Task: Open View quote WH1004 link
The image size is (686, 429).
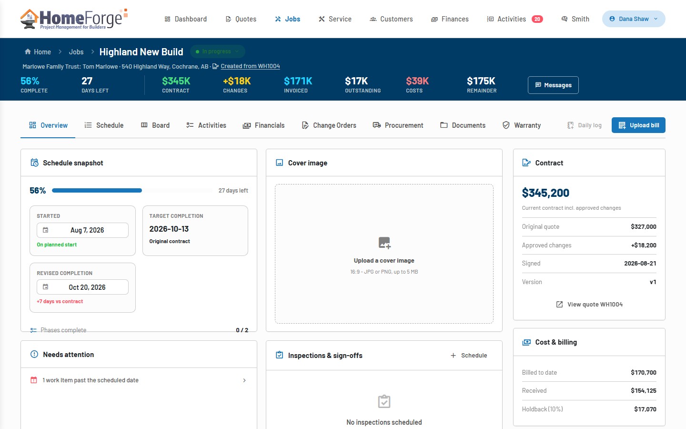Action: point(589,304)
